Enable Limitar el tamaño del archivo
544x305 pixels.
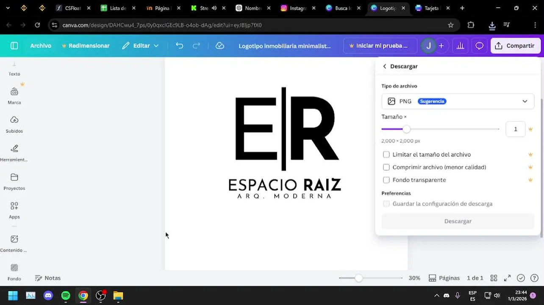coord(386,155)
